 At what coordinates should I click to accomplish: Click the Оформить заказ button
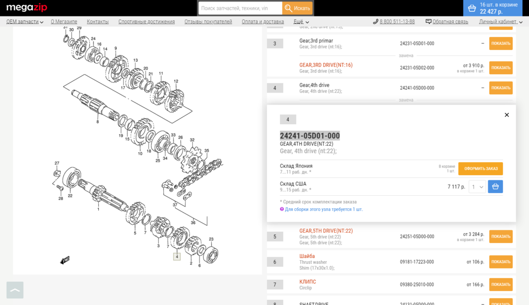tap(480, 168)
